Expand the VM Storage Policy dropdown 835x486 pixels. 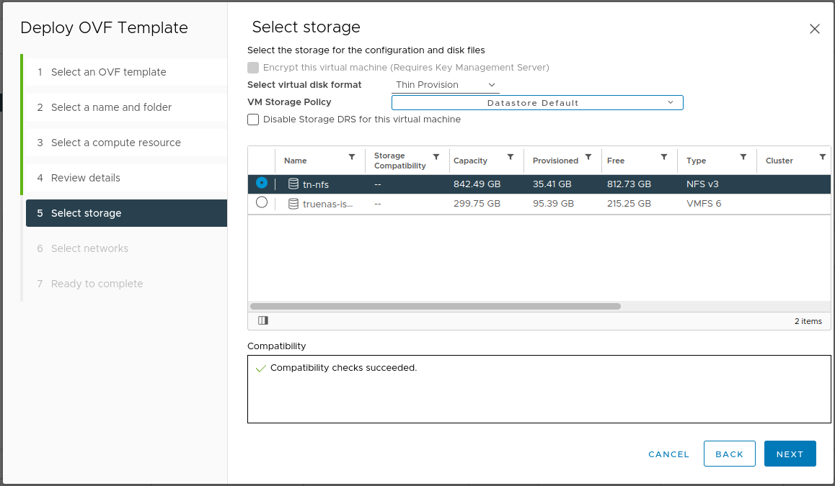(537, 103)
